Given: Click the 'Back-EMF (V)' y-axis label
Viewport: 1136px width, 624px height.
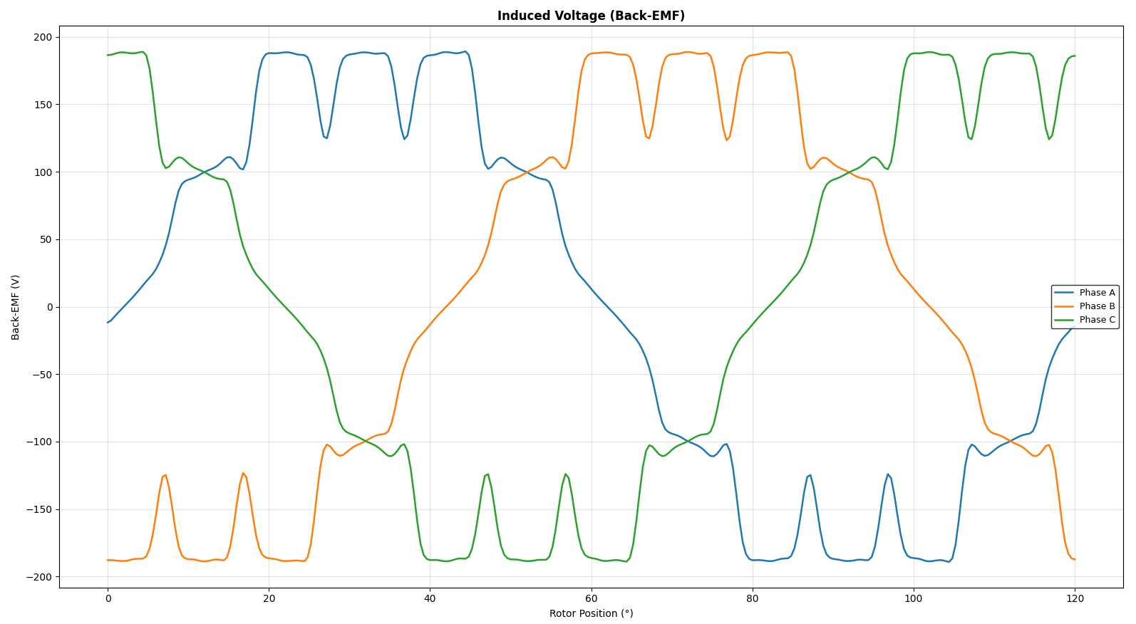Looking at the screenshot, I should click(x=16, y=307).
